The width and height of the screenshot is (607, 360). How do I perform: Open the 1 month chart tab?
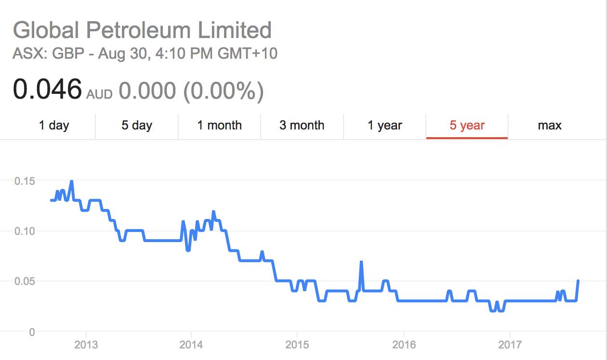pyautogui.click(x=219, y=126)
